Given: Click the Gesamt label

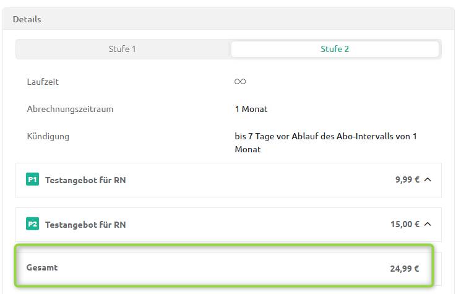Looking at the screenshot, I should pyautogui.click(x=42, y=267).
